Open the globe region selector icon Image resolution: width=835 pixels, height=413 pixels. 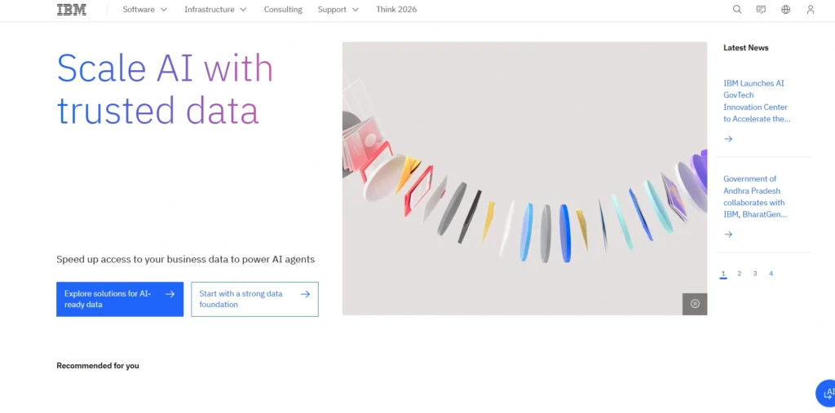coord(785,10)
